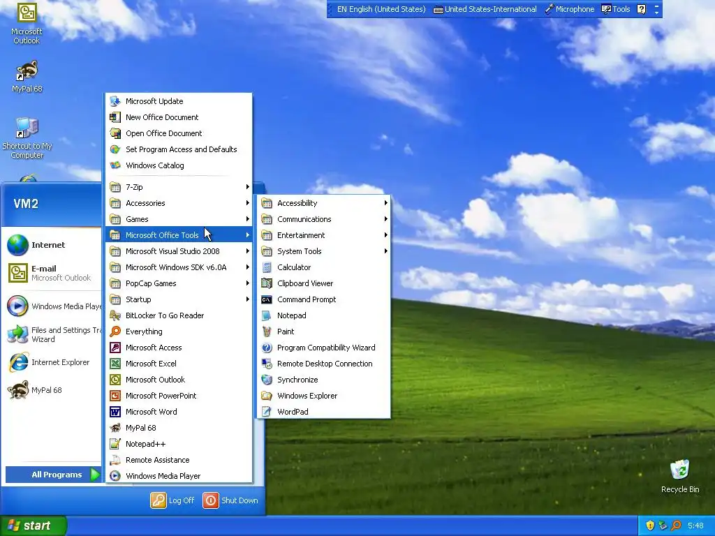Viewport: 715px width, 536px height.
Task: Open Internet Explorer from recent programs
Action: pos(52,362)
